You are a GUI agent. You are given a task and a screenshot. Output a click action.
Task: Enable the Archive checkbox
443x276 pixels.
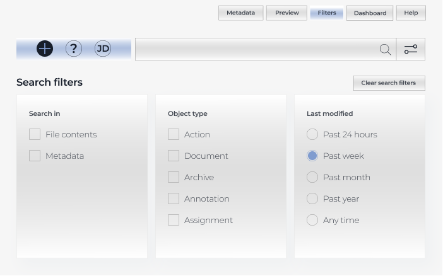174,177
